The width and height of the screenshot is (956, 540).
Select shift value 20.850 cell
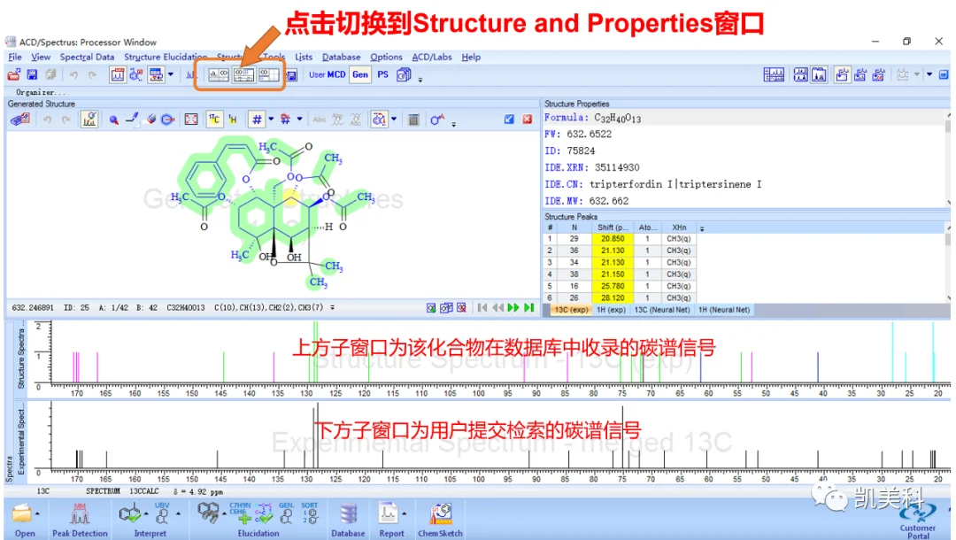click(x=613, y=239)
